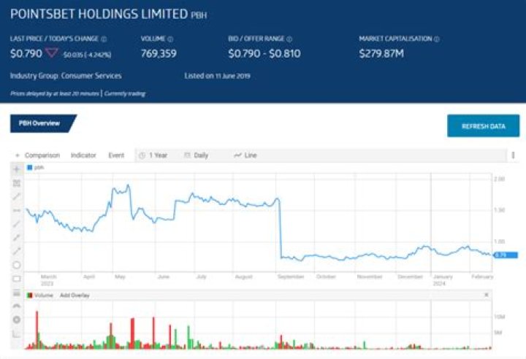Click the info icon beside Volume heading

pos(170,39)
